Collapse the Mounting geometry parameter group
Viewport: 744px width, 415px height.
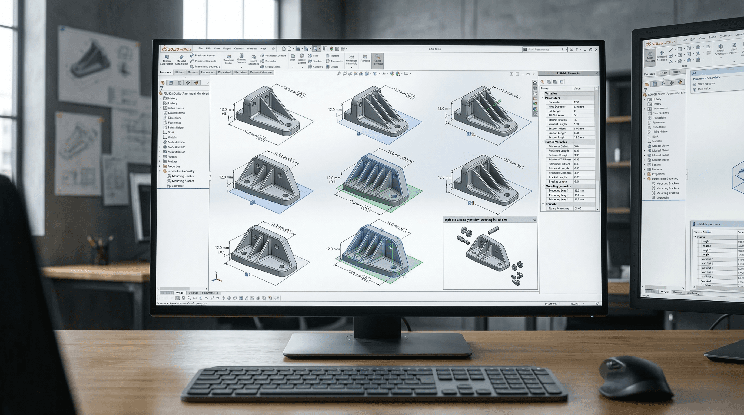tap(542, 186)
